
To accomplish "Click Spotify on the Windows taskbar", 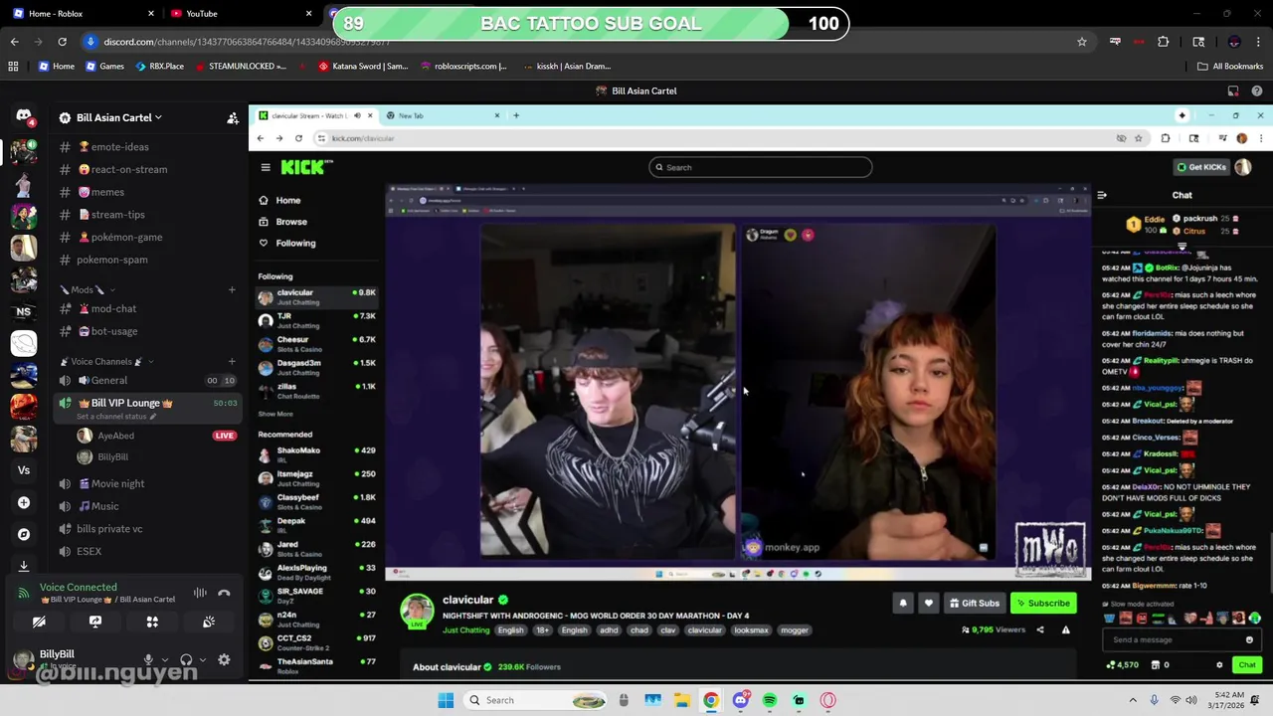I will (x=770, y=700).
